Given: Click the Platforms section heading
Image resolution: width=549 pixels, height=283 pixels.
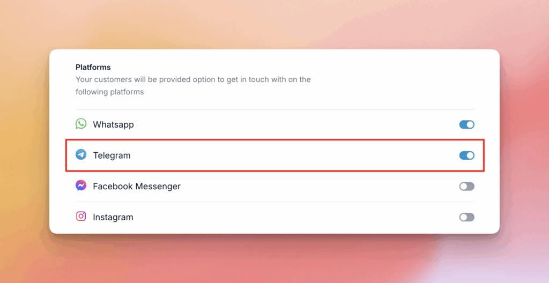Looking at the screenshot, I should (93, 68).
